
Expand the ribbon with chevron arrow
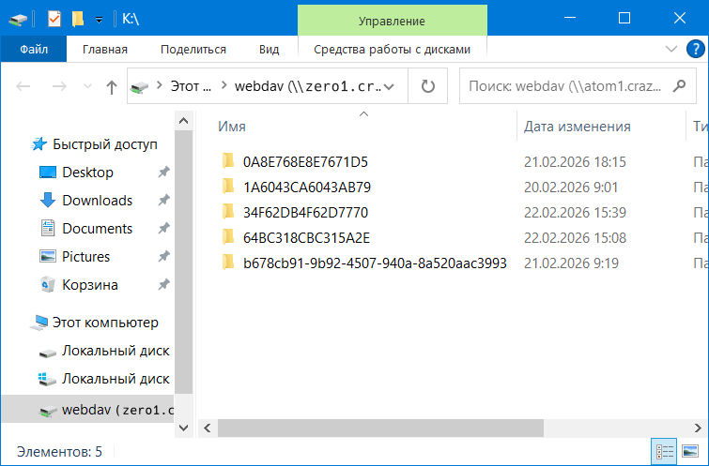coord(670,50)
